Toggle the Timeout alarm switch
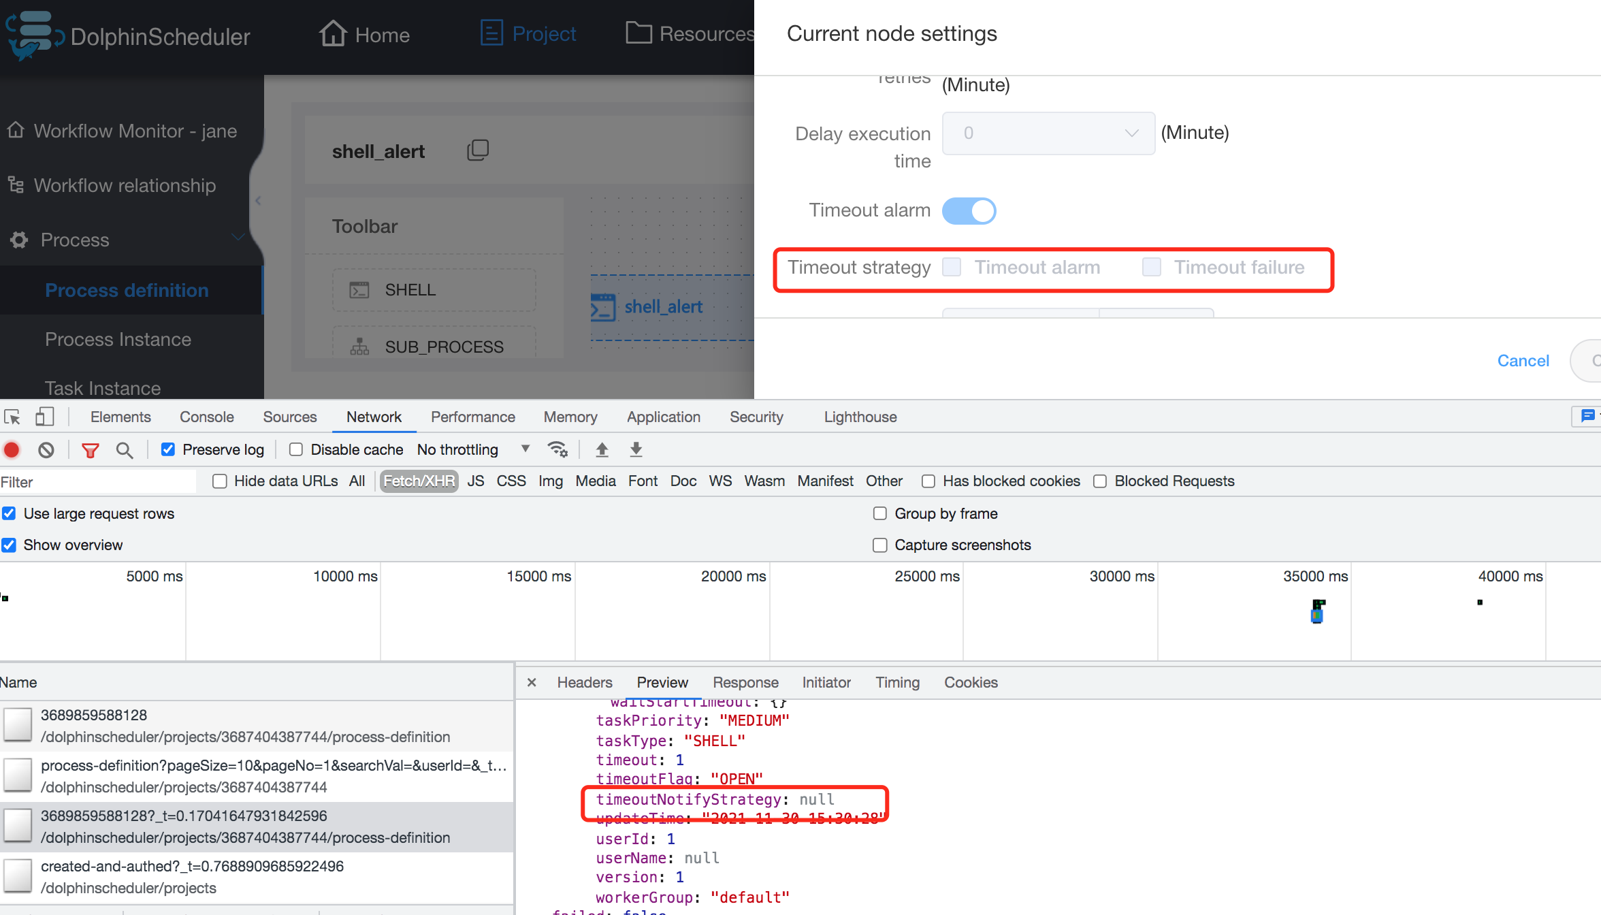This screenshot has height=915, width=1601. [x=969, y=210]
